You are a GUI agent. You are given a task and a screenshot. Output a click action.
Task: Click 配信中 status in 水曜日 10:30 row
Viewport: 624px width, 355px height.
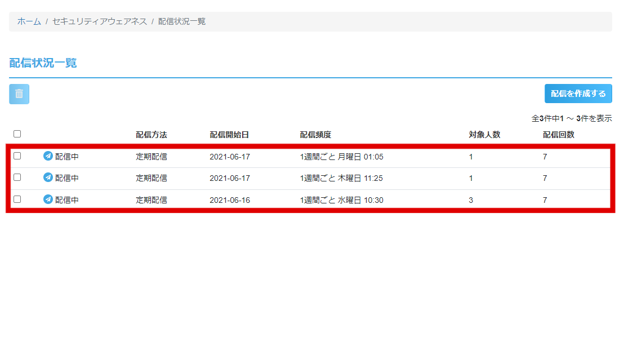(67, 200)
